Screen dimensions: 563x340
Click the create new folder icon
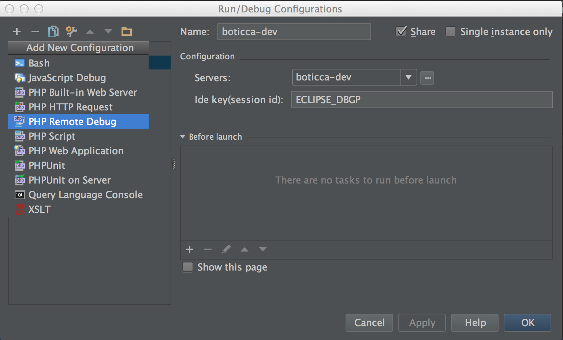pos(127,32)
